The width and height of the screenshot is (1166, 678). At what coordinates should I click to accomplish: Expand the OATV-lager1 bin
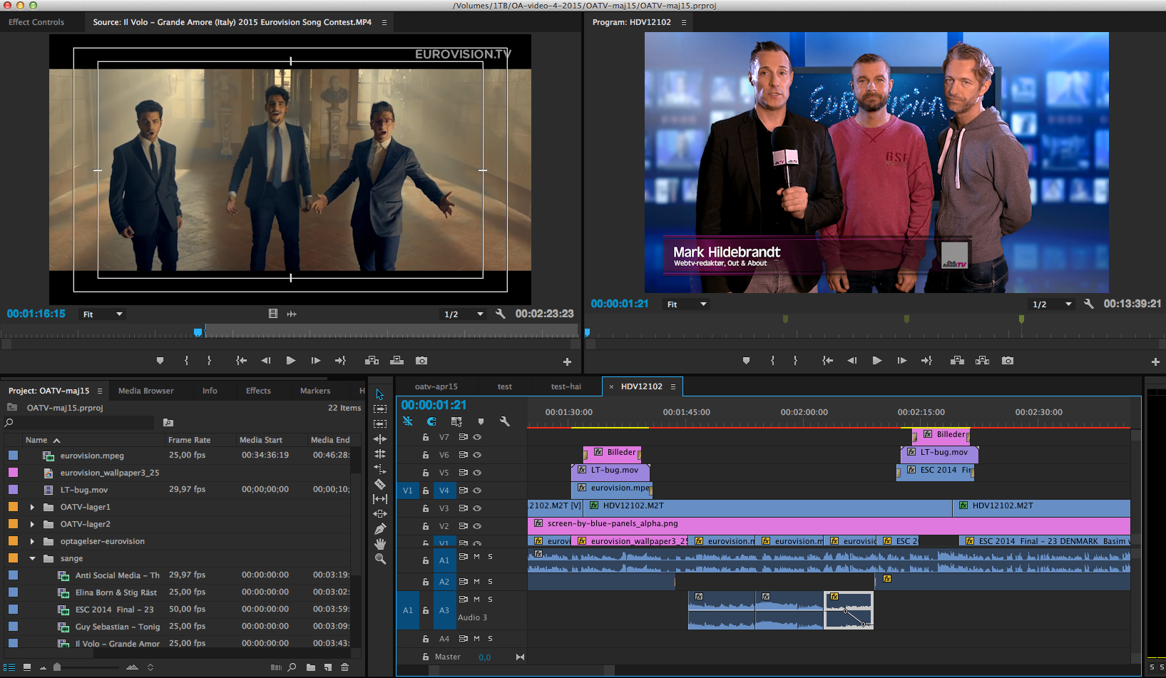tap(32, 507)
